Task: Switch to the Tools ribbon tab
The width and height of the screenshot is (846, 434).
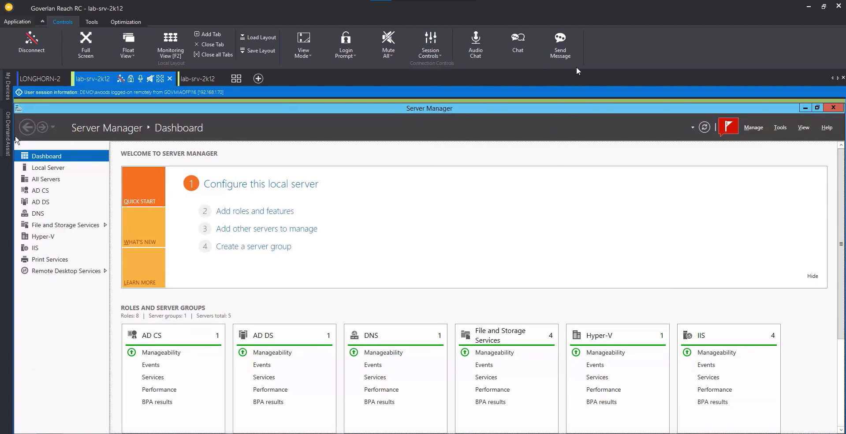Action: [92, 22]
